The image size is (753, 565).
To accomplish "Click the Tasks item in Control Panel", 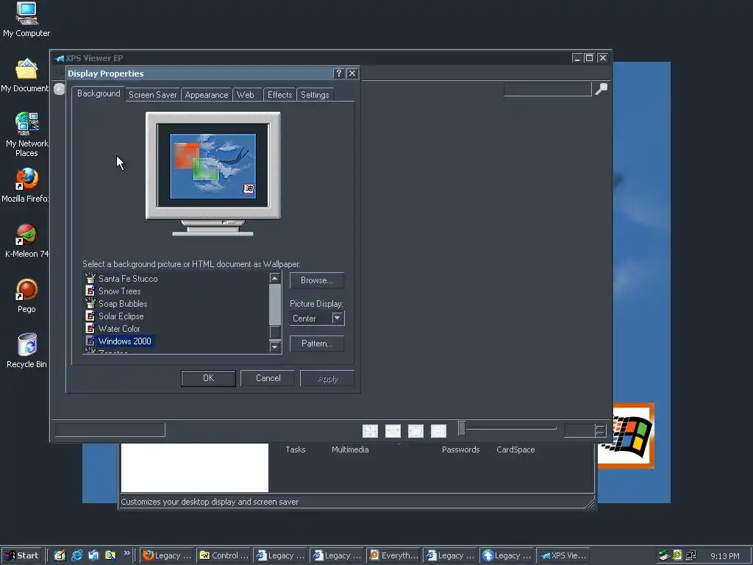I will coord(296,449).
